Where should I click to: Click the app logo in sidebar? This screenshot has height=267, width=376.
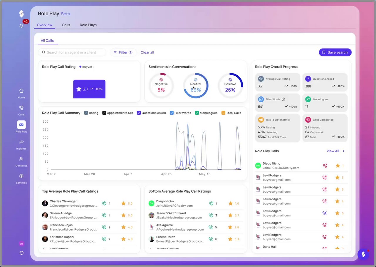coord(21,14)
